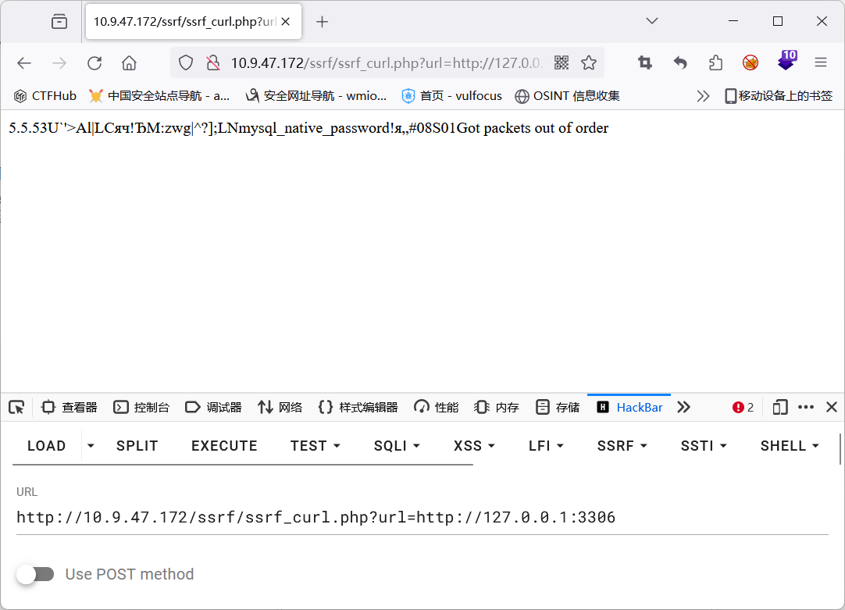
Task: Open a new tab
Action: point(322,22)
